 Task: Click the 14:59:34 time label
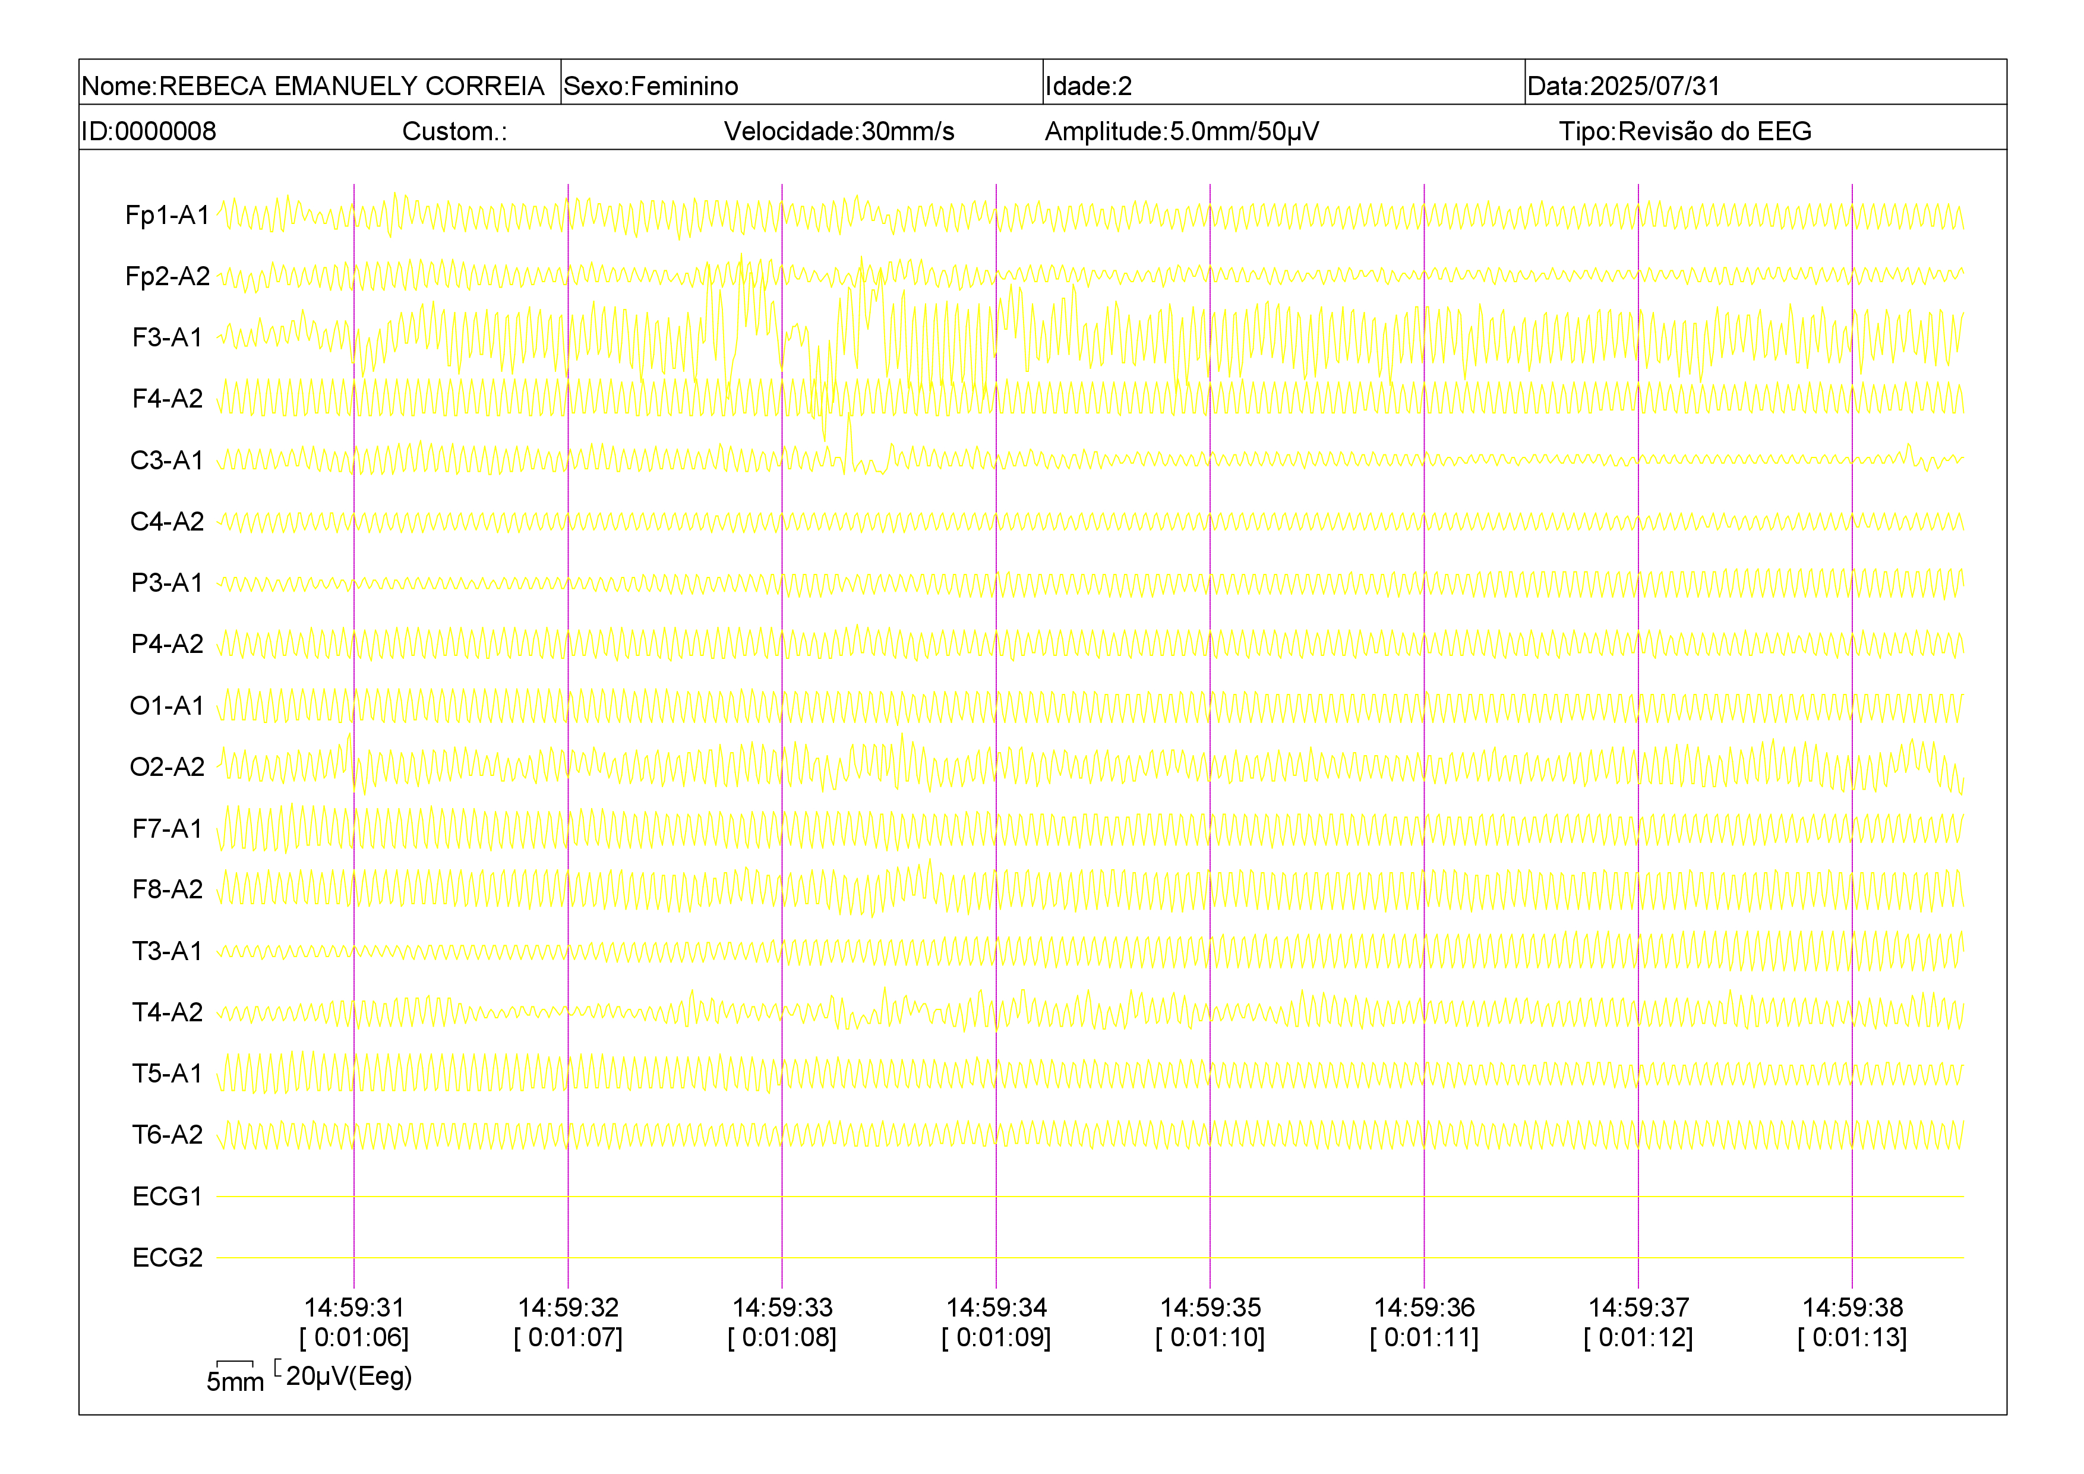click(x=997, y=1308)
